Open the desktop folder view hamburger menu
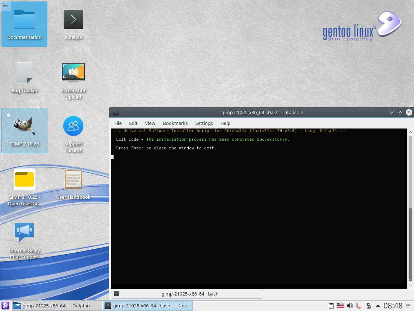 [5, 5]
